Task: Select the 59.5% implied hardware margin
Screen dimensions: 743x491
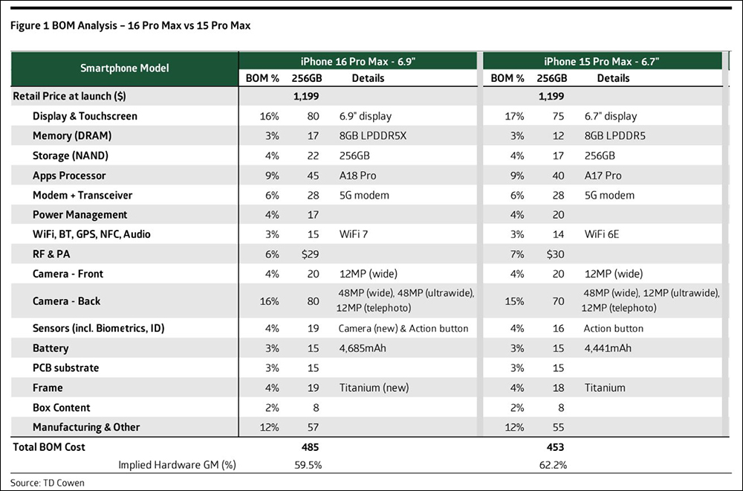Action: pyautogui.click(x=308, y=465)
